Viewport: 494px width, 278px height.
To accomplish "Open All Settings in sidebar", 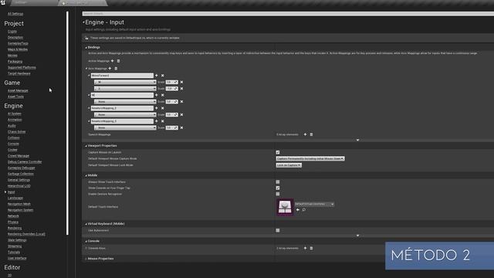I will click(x=15, y=14).
